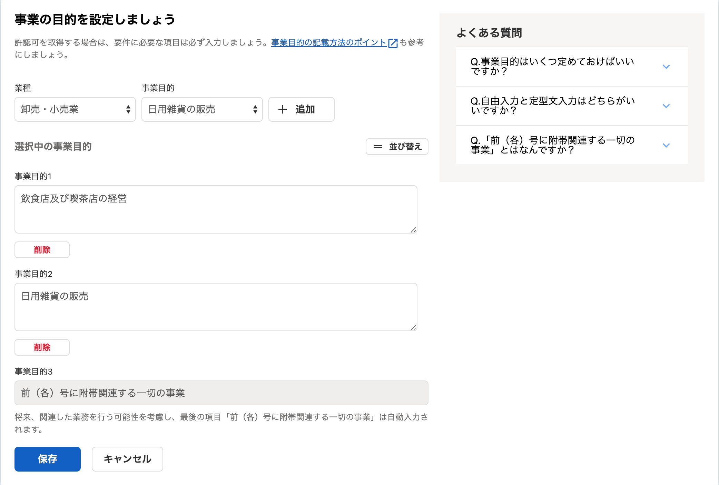The image size is (719, 485).
Task: Click the 追加 button
Action: pyautogui.click(x=302, y=109)
